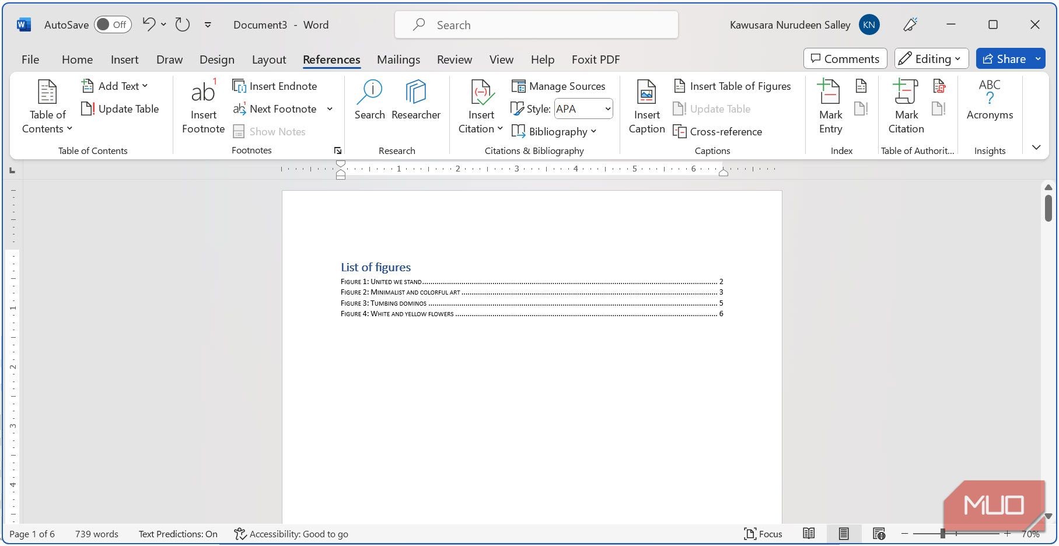Toggle AutoSave on

(x=113, y=24)
